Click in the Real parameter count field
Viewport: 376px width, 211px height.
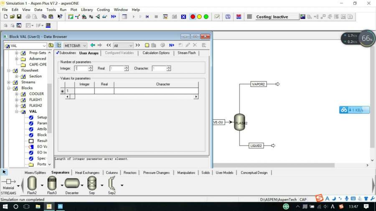coord(117,68)
